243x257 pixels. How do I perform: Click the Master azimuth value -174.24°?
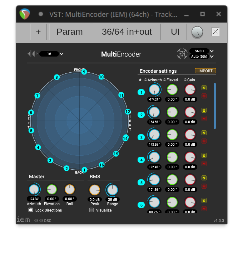click(x=34, y=199)
